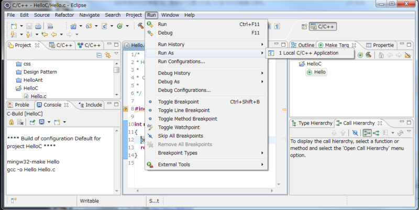Toggle Show Callees in Call Hierarchy

(x=376, y=133)
